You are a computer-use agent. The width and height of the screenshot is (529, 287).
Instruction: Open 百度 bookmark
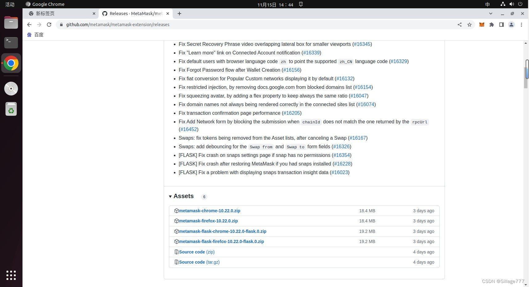point(35,35)
